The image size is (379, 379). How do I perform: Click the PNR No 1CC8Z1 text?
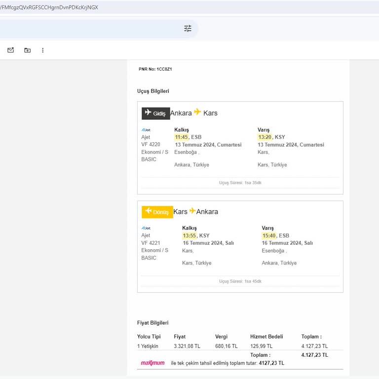(155, 69)
